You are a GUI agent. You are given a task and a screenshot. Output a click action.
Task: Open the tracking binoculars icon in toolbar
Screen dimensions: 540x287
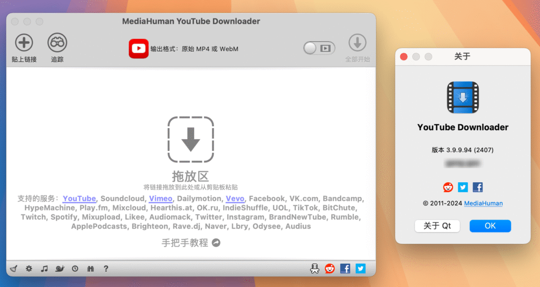pos(57,43)
